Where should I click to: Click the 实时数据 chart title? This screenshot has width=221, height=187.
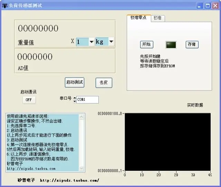tap(195, 105)
